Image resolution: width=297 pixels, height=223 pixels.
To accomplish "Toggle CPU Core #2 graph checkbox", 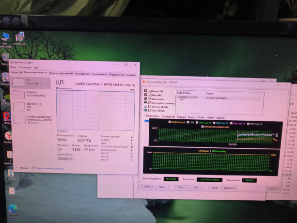I will tap(214, 123).
